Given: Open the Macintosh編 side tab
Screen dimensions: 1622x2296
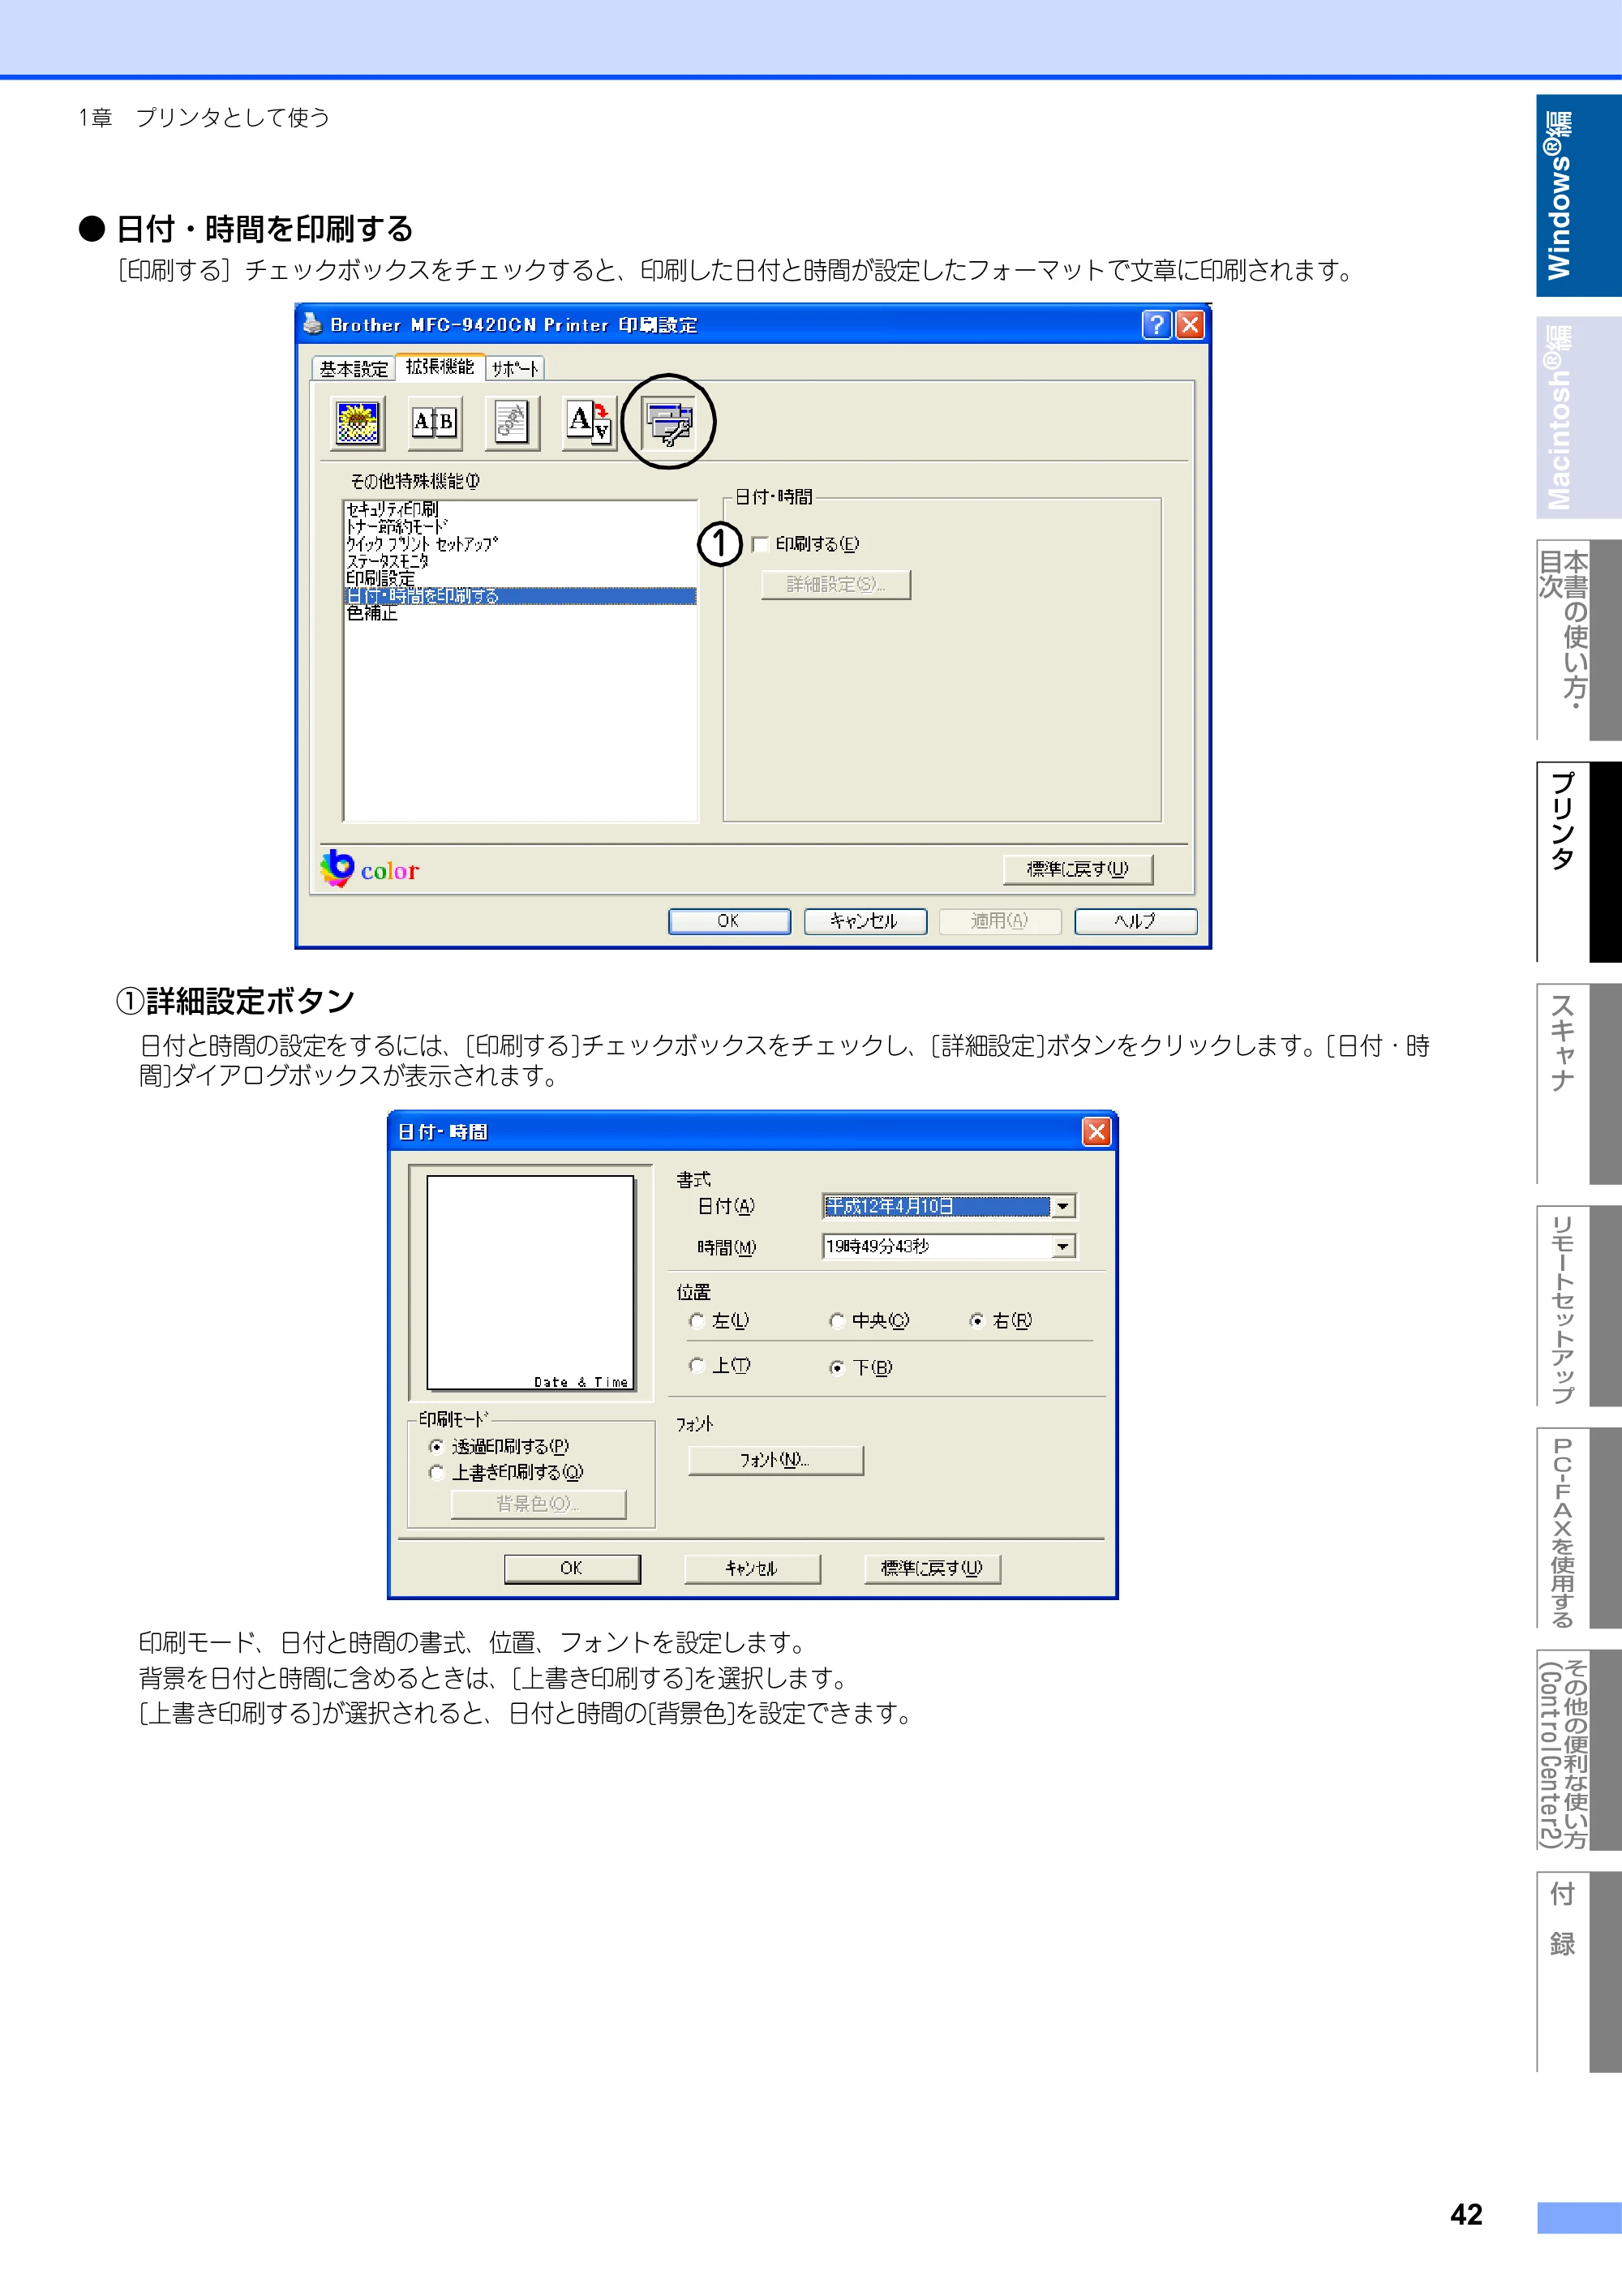Looking at the screenshot, I should click(x=1579, y=418).
